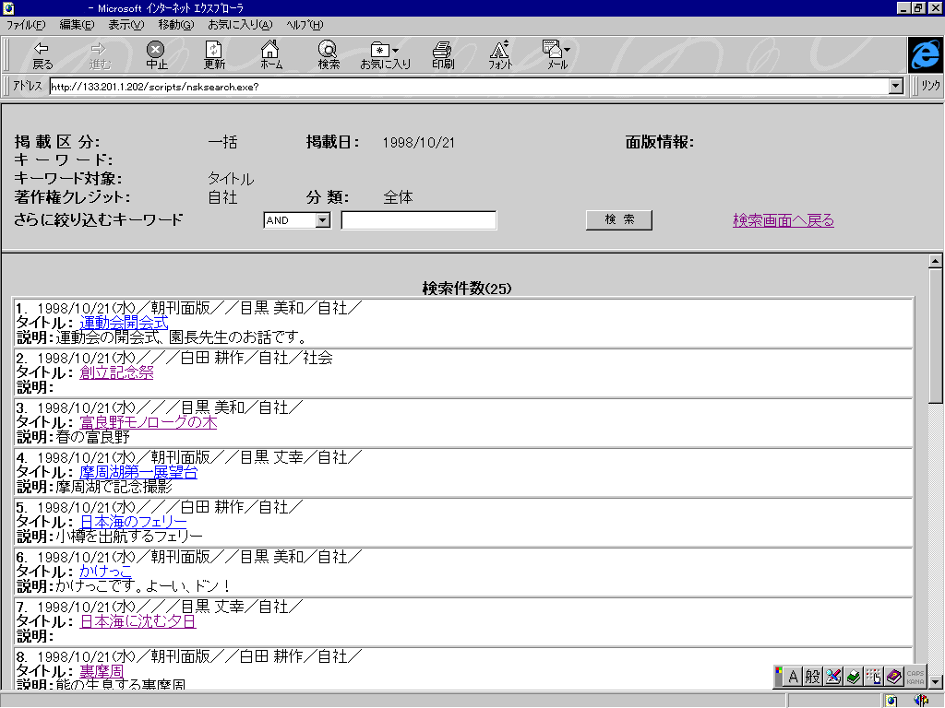Click the IME properties tool icon
Viewport: 945px width, 708px height.
tap(873, 677)
